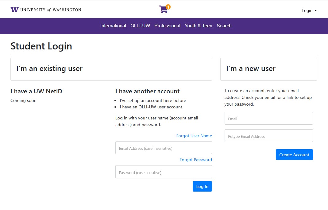328x210 pixels.
Task: Click the Student Login heading
Action: tap(41, 46)
